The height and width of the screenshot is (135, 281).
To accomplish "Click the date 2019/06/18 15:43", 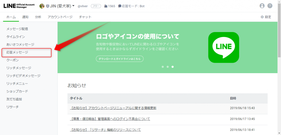I will coord(242,108).
